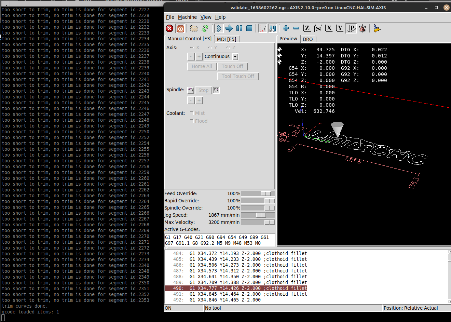The height and width of the screenshot is (322, 451).
Task: Decrease spindle speed with minus button
Action: pos(191,100)
